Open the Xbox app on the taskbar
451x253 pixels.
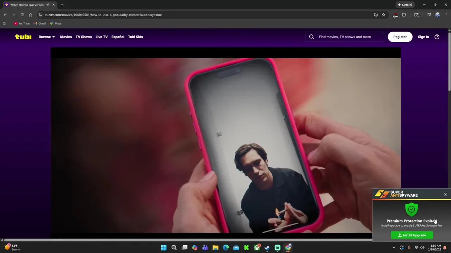[257, 248]
